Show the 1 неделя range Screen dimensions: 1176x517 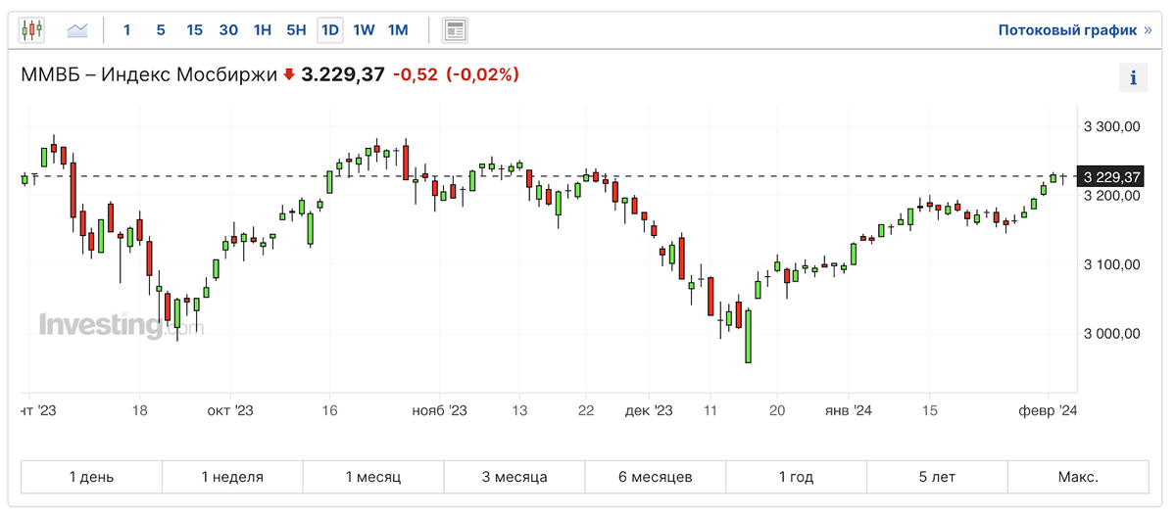[x=232, y=477]
